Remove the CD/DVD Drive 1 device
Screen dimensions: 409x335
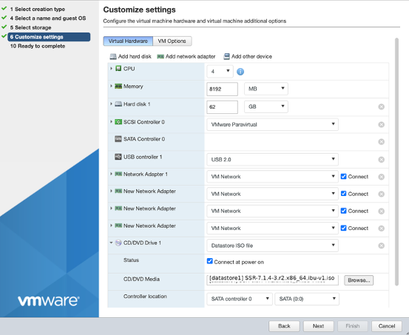point(381,246)
